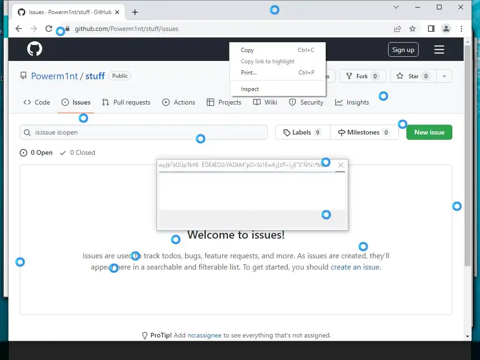
Task: Star the repository
Action: point(413,76)
